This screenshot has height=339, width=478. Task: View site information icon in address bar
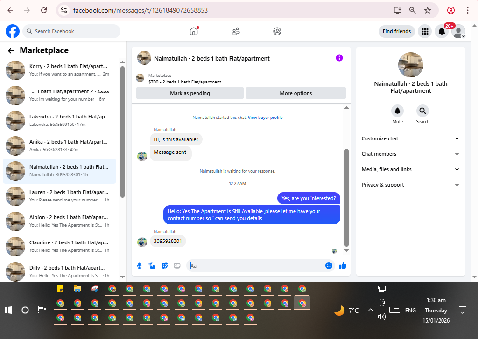[63, 10]
